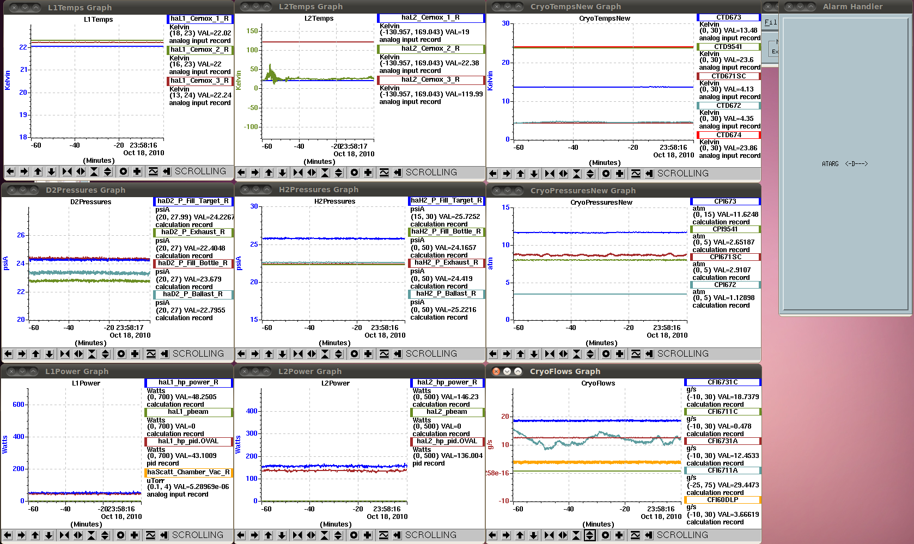The height and width of the screenshot is (544, 914).
Task: Select haD2_P_Fill_Target_R legend entry
Action: click(194, 201)
